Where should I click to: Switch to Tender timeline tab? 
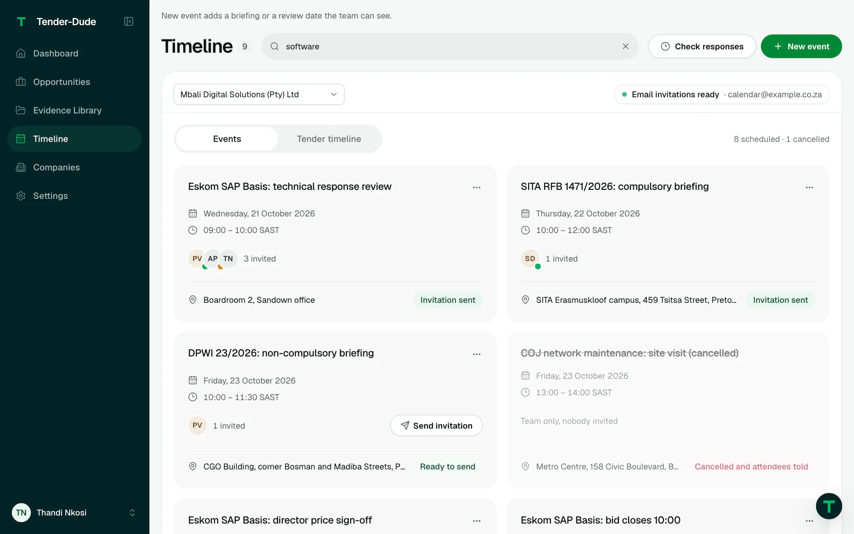click(x=329, y=139)
